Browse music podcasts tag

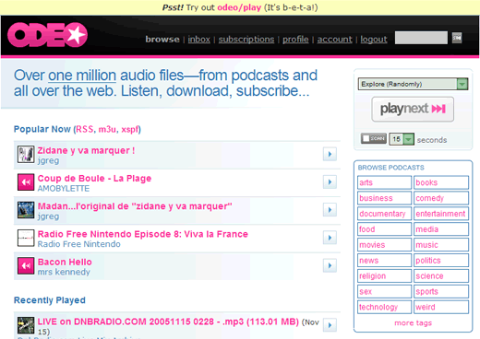click(441, 245)
